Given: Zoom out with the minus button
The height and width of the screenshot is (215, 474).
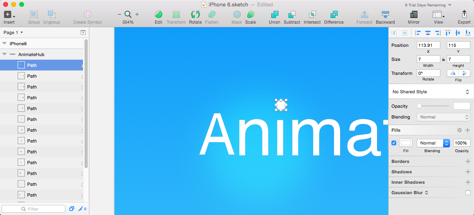Looking at the screenshot, I should click(119, 14).
